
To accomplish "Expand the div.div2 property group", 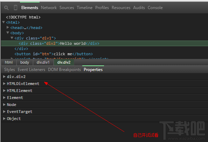I will coord(4,77).
